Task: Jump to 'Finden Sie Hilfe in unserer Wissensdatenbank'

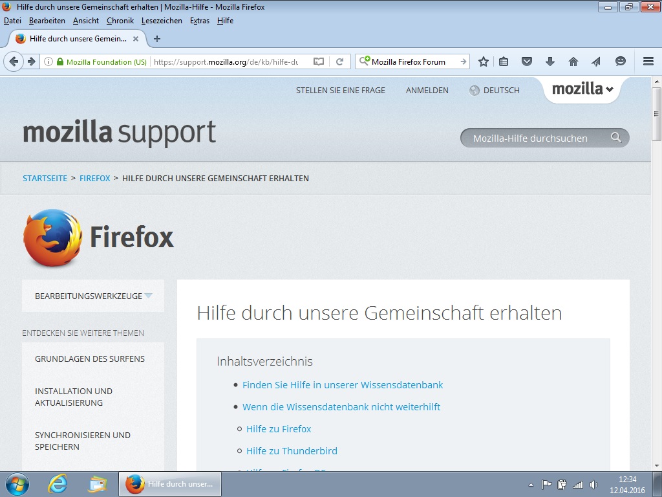Action: tap(343, 385)
